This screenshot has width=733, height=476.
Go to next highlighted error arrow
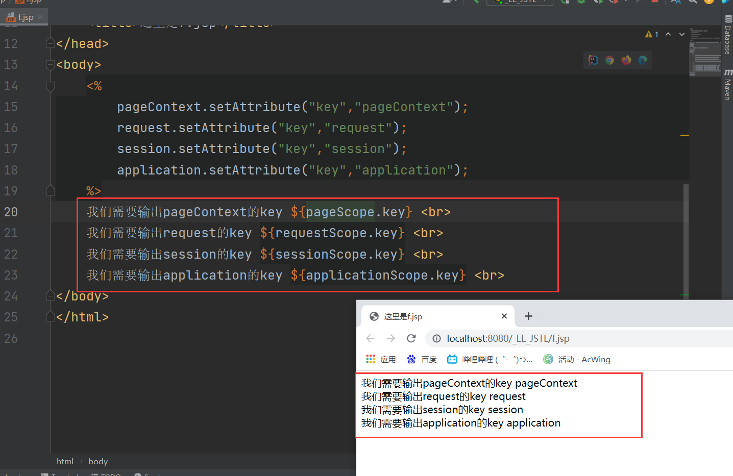click(681, 34)
